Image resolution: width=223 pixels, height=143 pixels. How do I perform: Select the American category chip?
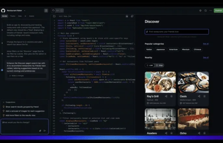[173, 49]
